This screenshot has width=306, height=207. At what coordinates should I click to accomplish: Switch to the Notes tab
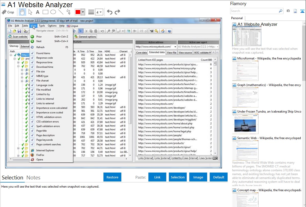(x=33, y=178)
